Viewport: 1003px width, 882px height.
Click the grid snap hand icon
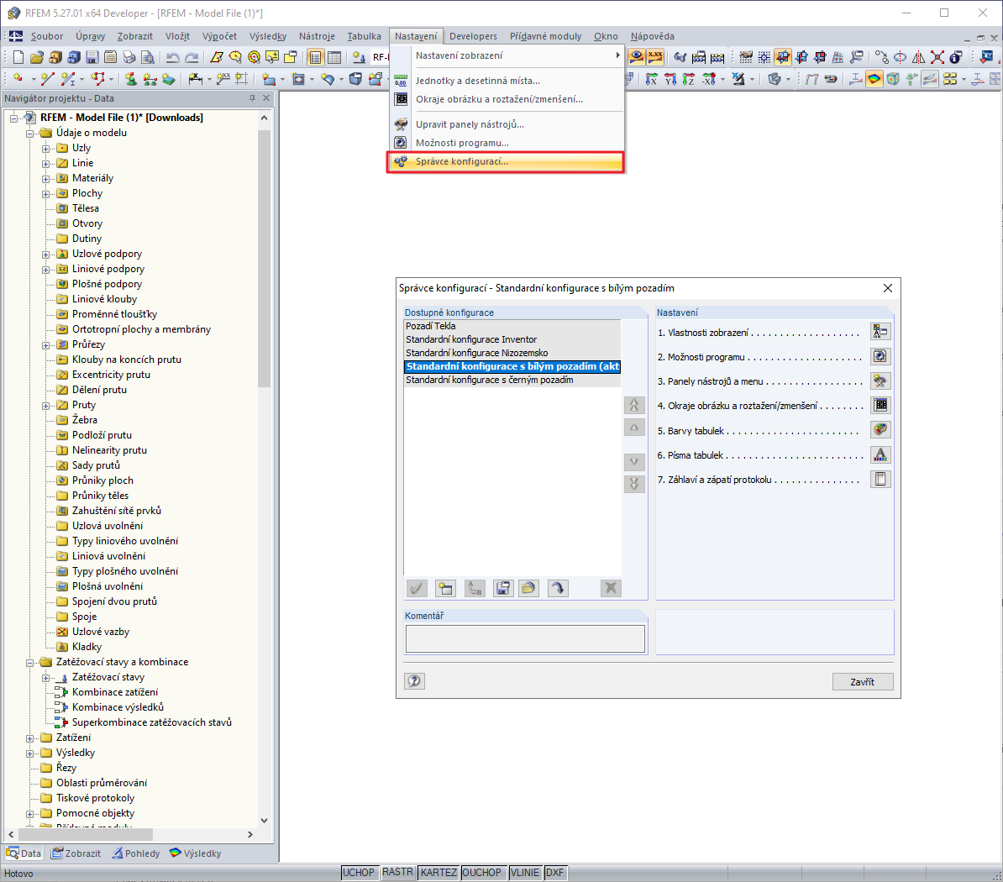[x=746, y=58]
